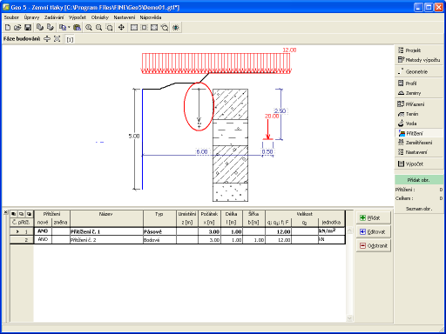This screenshot has width=446, height=334.
Task: Click the Zoom out magnifier icon
Action: (98, 28)
